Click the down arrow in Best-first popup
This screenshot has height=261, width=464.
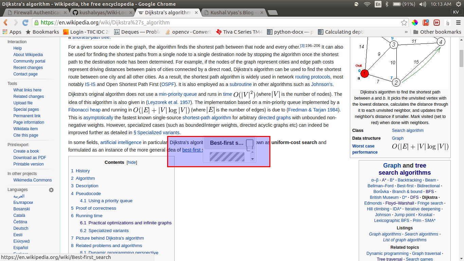tap(252, 159)
